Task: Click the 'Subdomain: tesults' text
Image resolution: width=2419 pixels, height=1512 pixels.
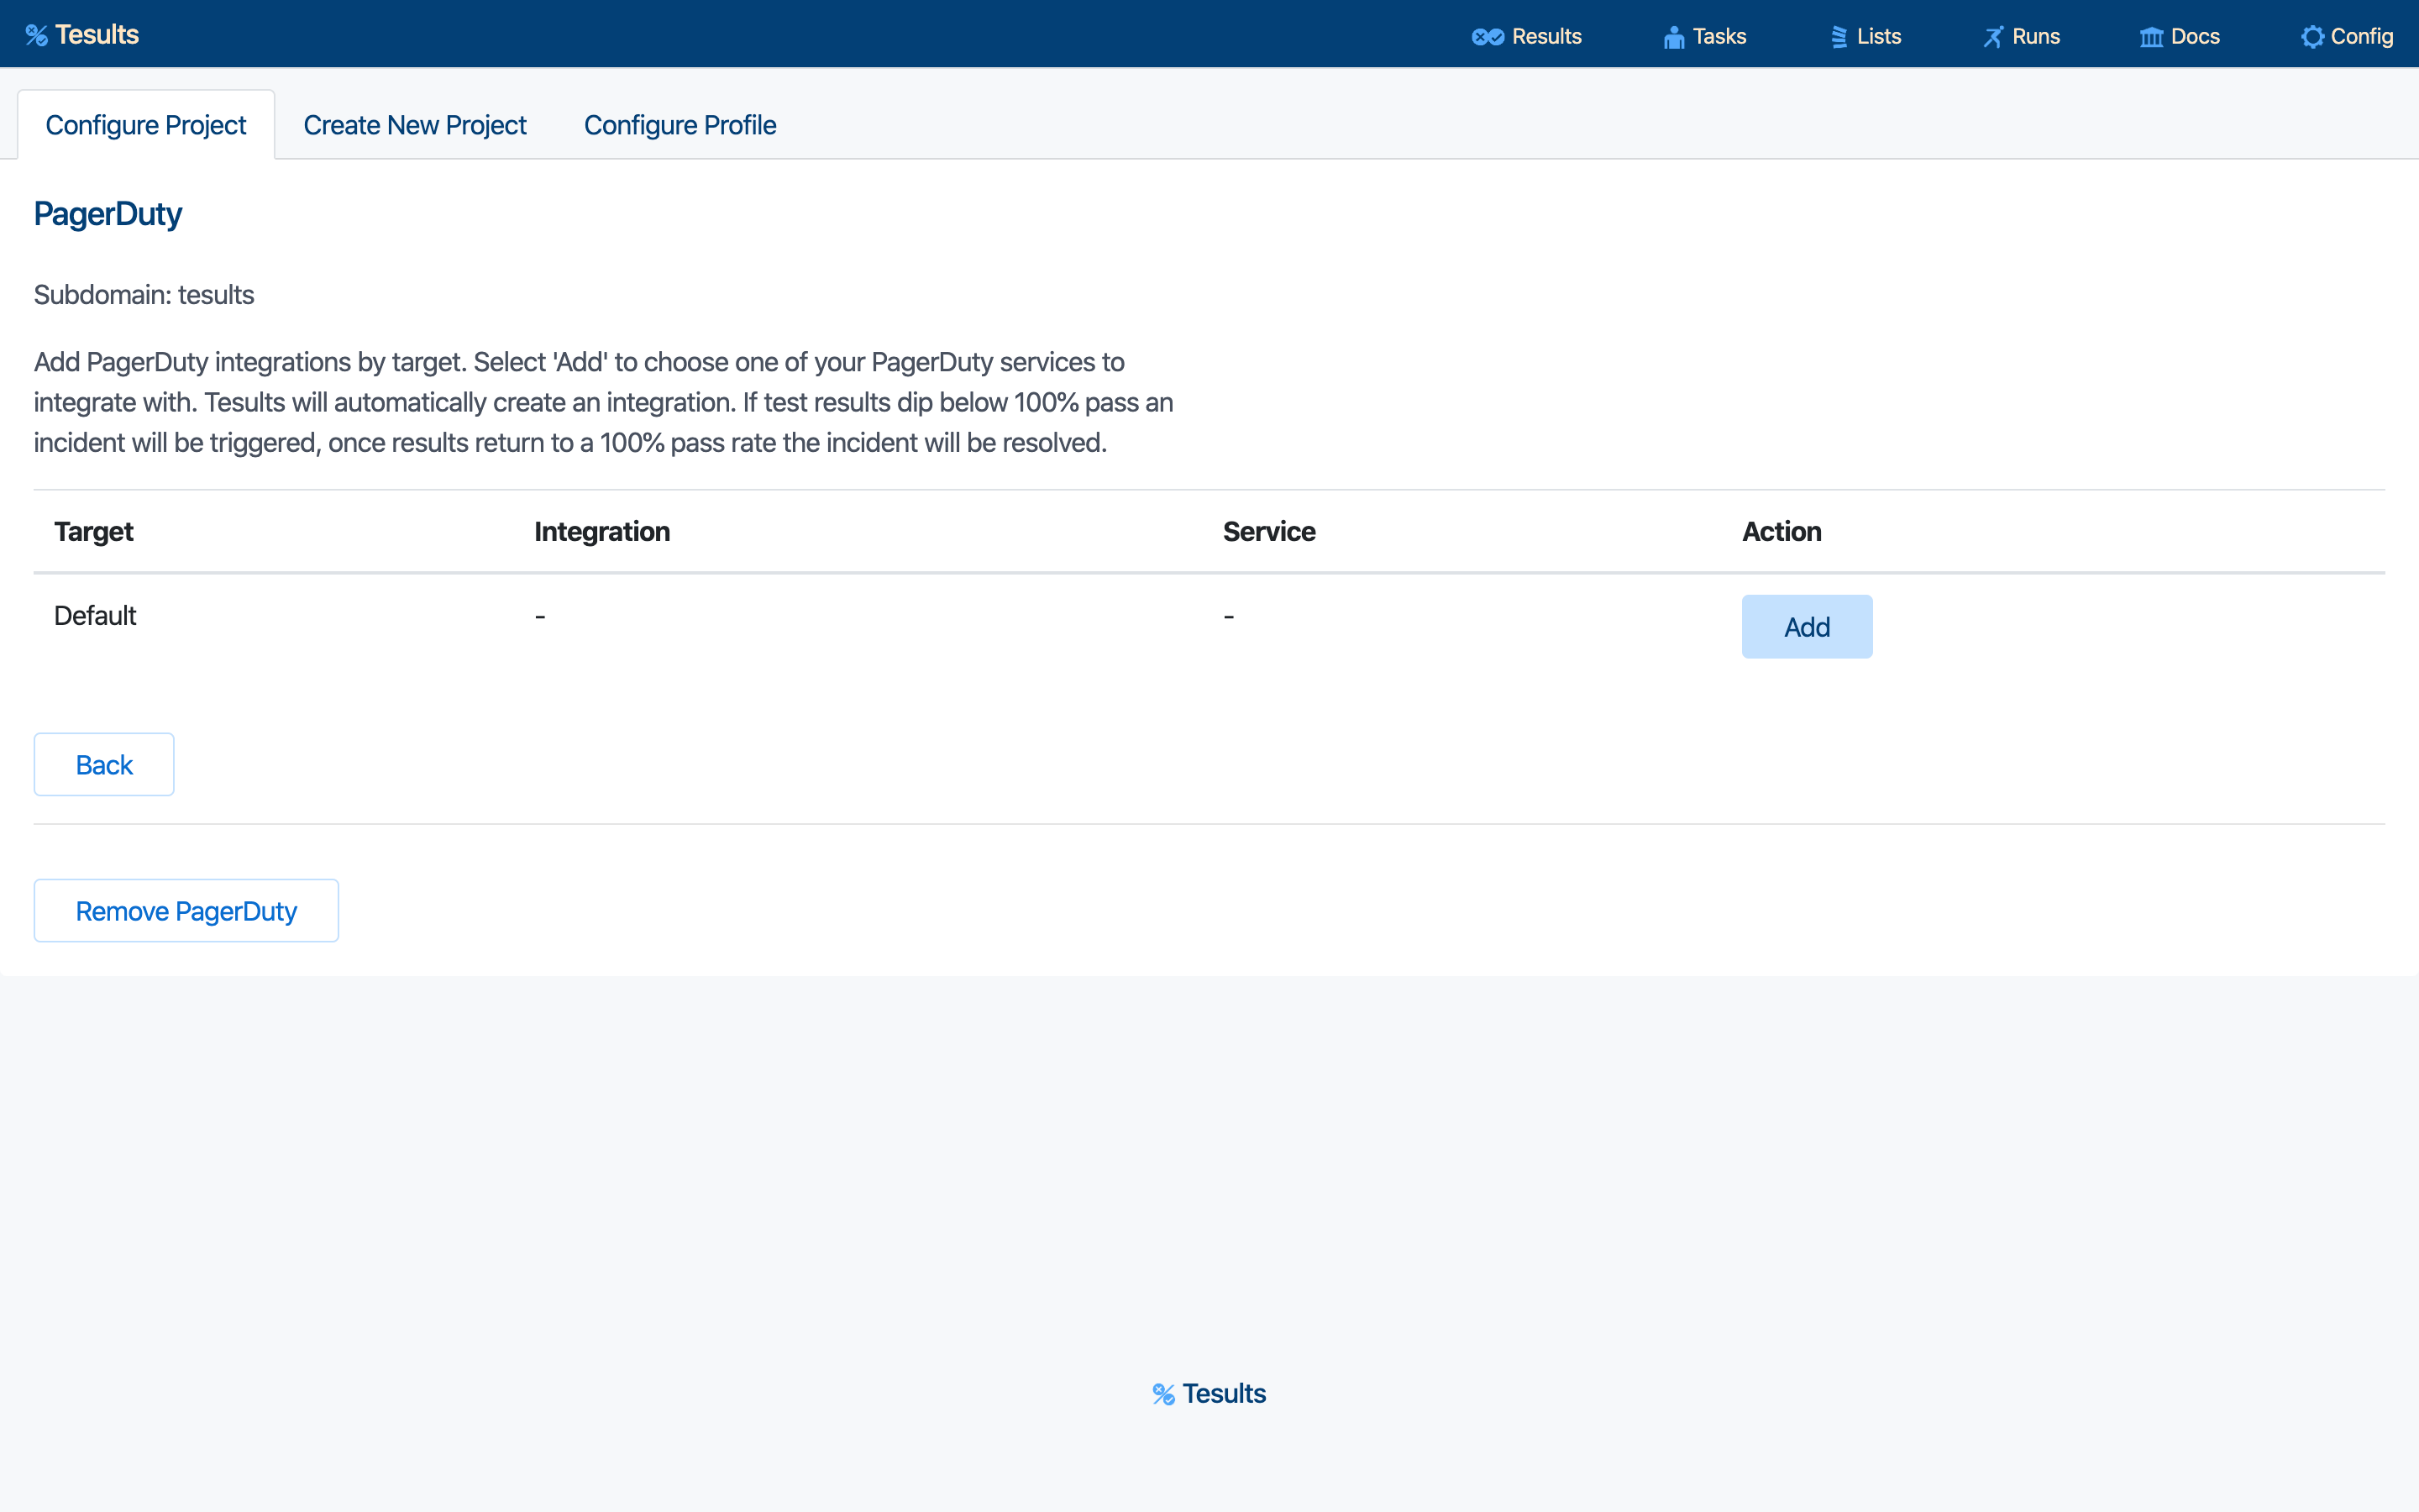Action: [144, 295]
